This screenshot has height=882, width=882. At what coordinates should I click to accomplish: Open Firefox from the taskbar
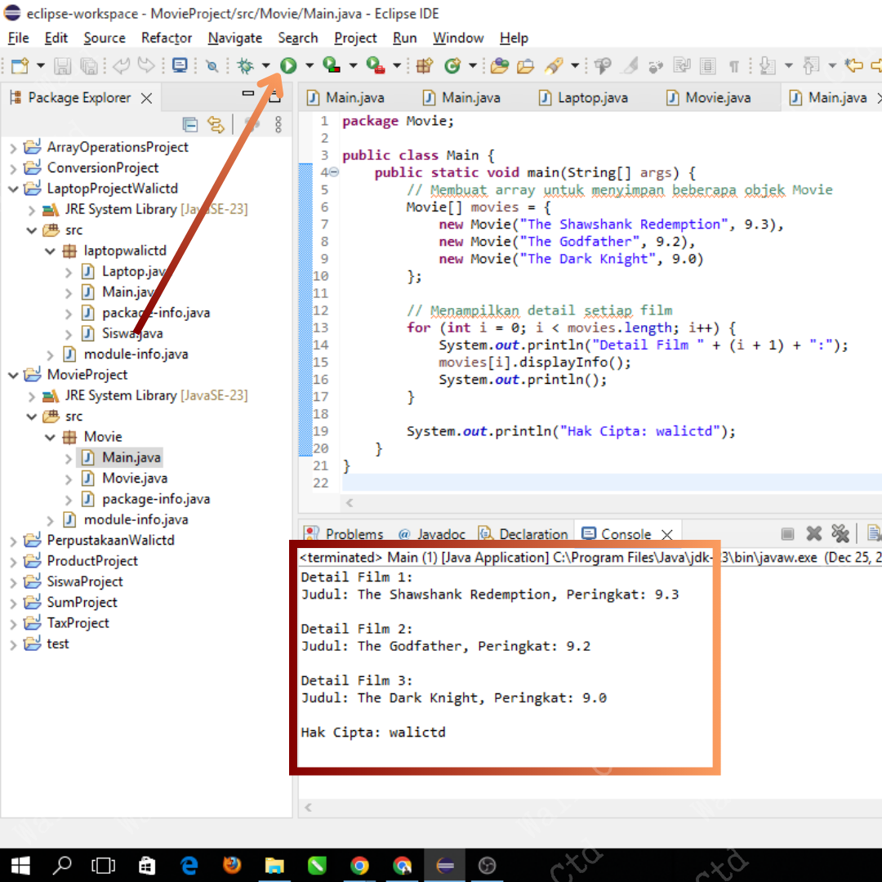(x=232, y=865)
